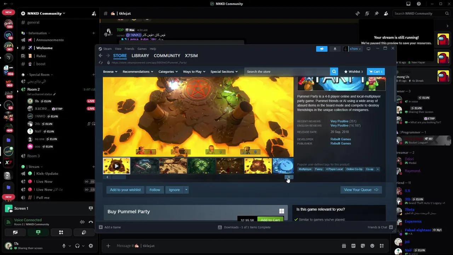Show pinned messages in Discord header
This screenshot has height=255, width=453.
coord(377,13)
